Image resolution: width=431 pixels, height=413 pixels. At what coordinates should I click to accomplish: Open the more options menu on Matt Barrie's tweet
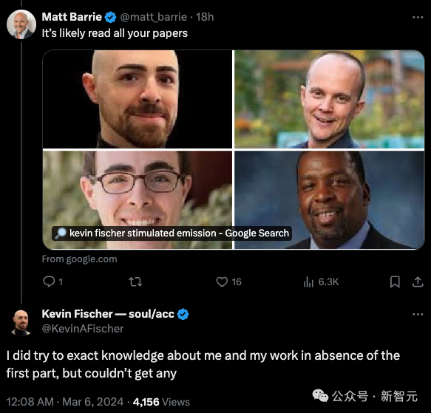point(418,17)
